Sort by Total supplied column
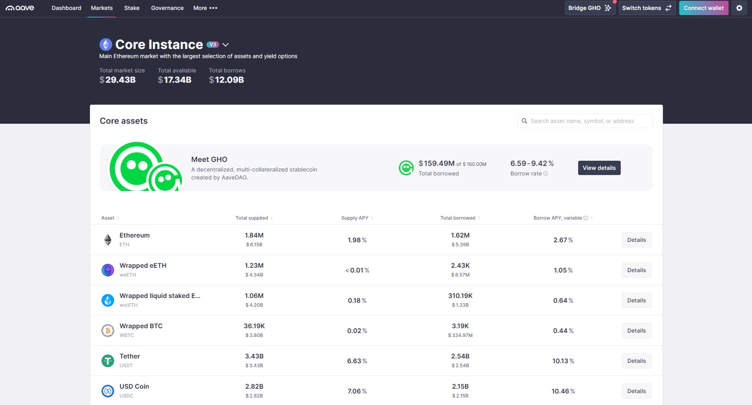The width and height of the screenshot is (752, 405). click(x=254, y=218)
